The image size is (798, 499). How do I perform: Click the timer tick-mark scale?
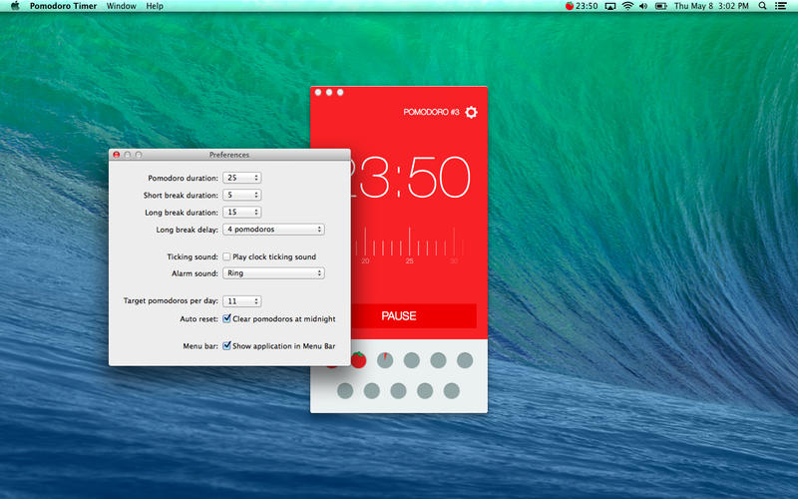pos(409,243)
